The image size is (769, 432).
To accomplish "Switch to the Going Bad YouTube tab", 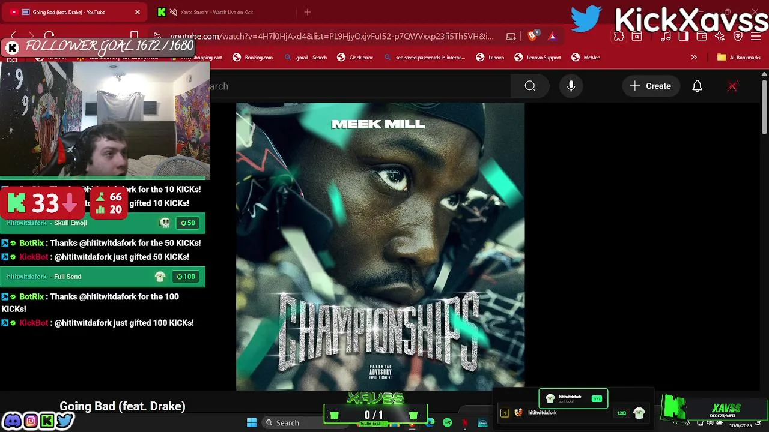I will click(75, 12).
